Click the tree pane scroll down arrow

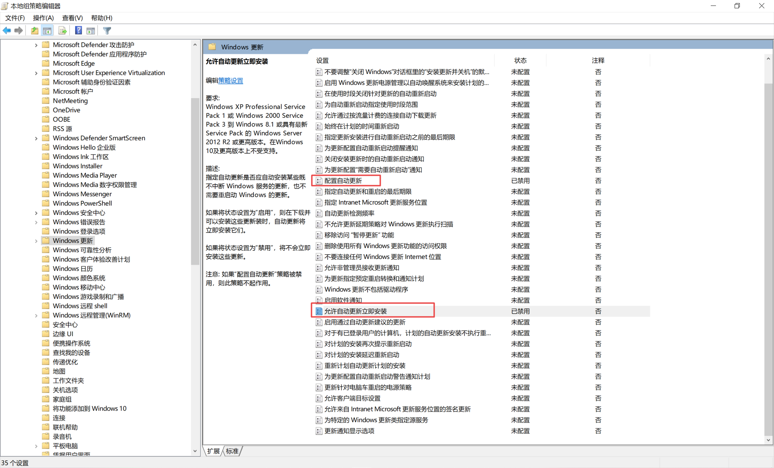[x=195, y=451]
